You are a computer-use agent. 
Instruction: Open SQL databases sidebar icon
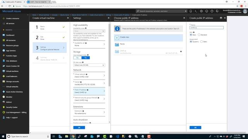(3, 61)
